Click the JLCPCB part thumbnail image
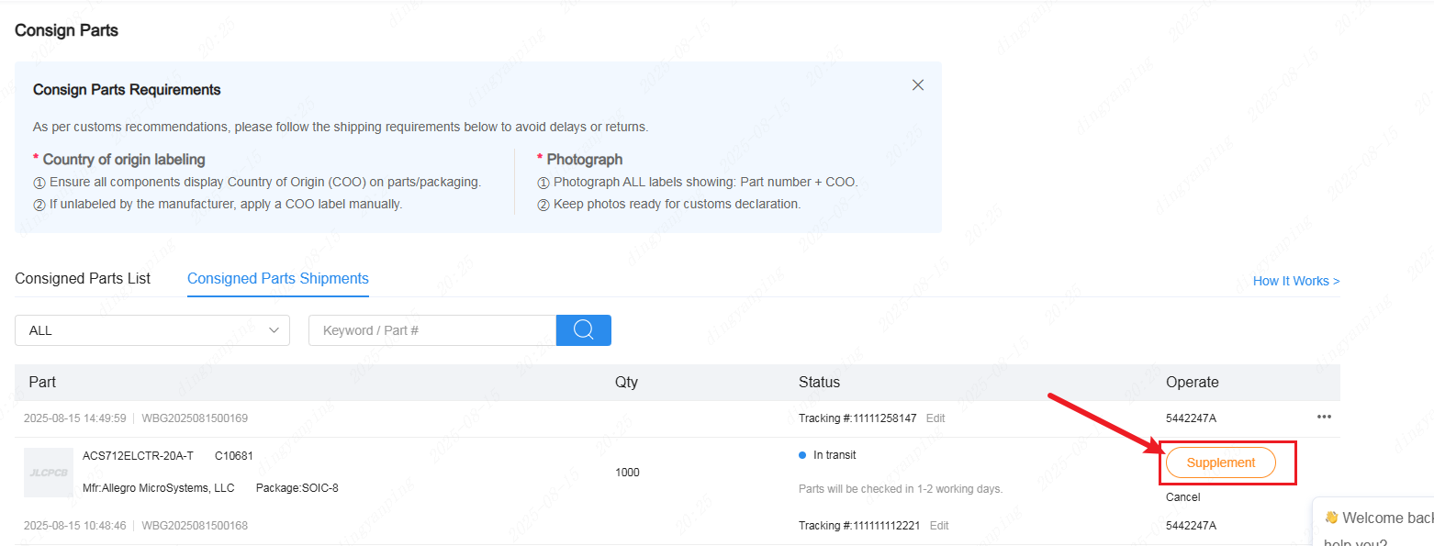Screen dimensions: 1434x546 click(49, 473)
